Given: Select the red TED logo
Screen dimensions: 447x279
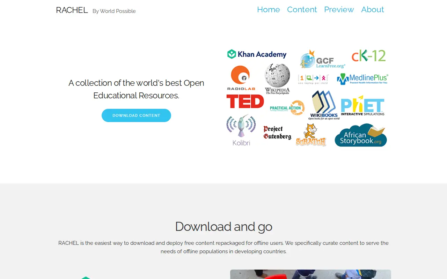Looking at the screenshot, I should coord(245,102).
